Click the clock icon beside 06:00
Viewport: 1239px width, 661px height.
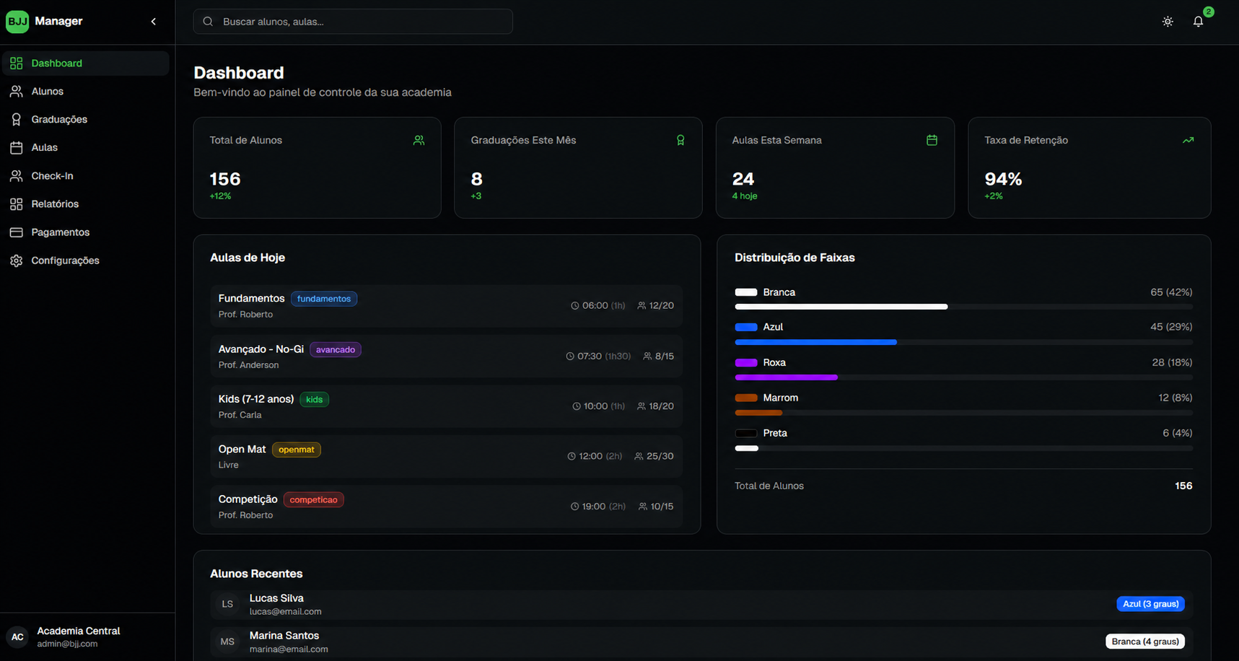575,306
